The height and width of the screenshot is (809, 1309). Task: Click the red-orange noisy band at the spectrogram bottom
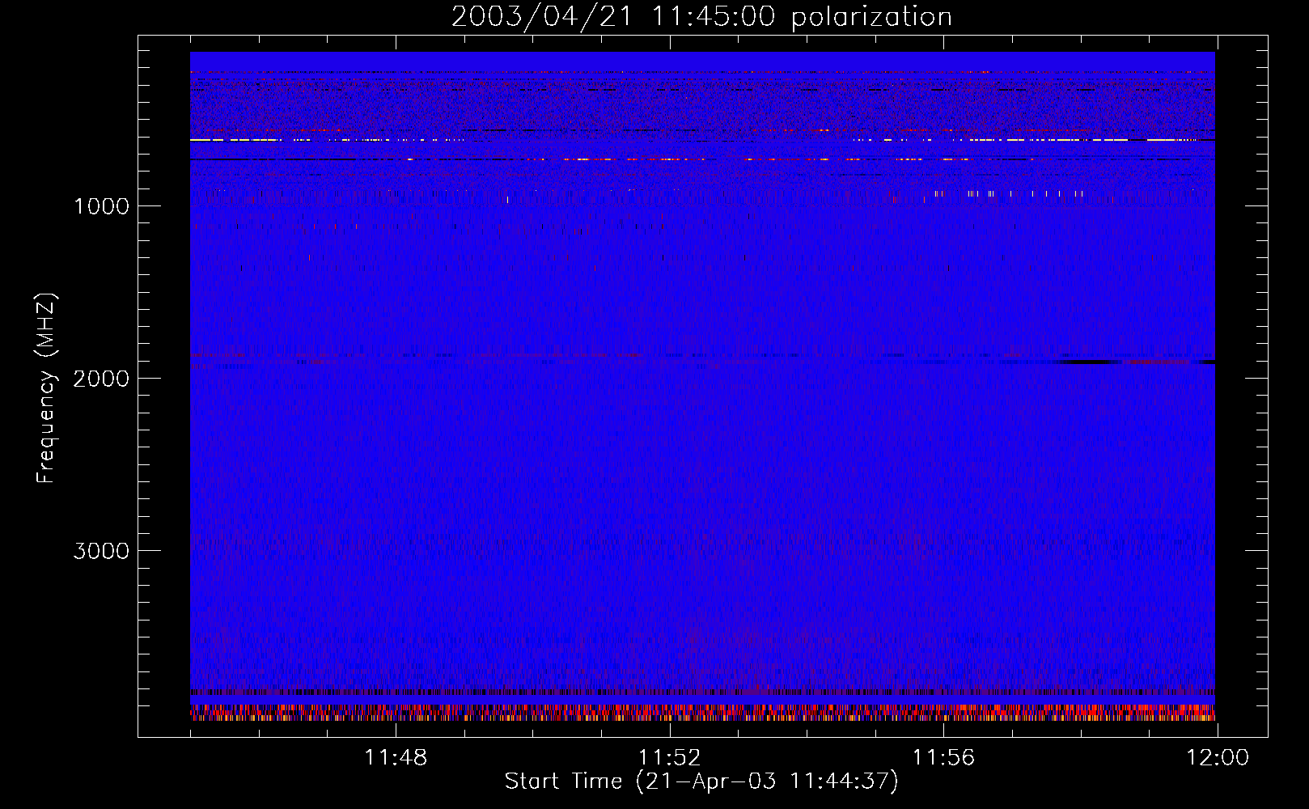(702, 712)
